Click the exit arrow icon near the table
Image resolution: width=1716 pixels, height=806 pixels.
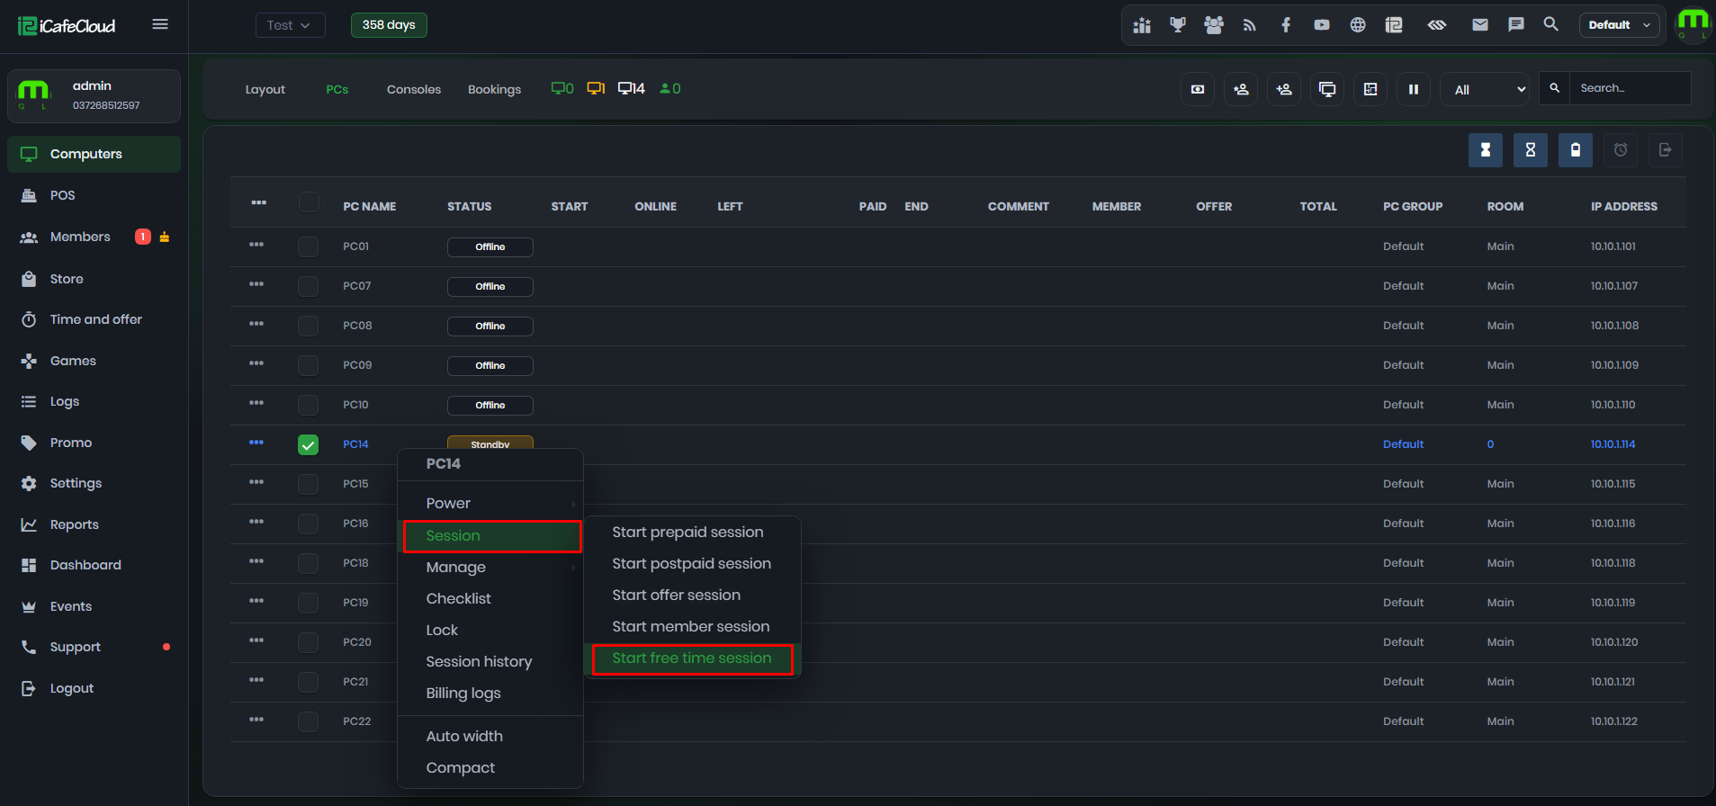tap(1666, 150)
